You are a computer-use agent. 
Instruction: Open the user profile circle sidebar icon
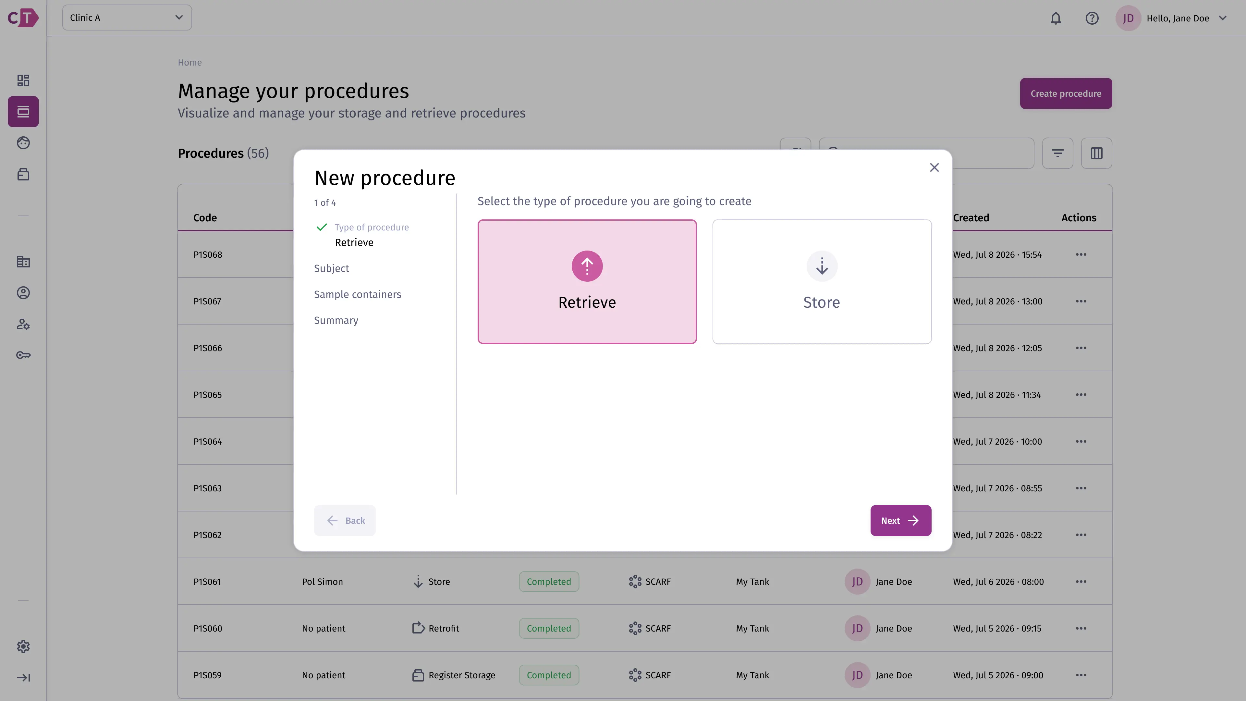pos(23,293)
